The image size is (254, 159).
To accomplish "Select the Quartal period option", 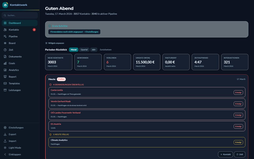I will point(84,50).
